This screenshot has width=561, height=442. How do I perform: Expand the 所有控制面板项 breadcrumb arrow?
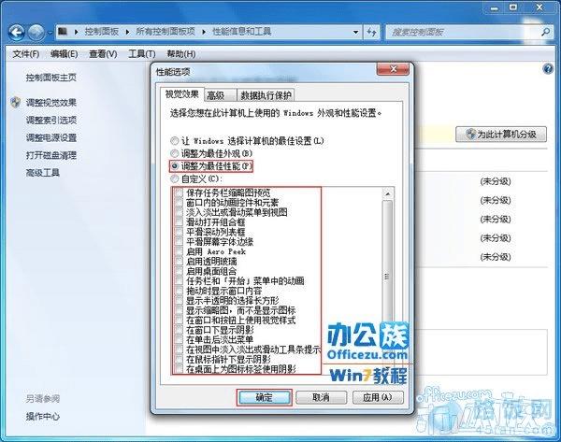[204, 32]
